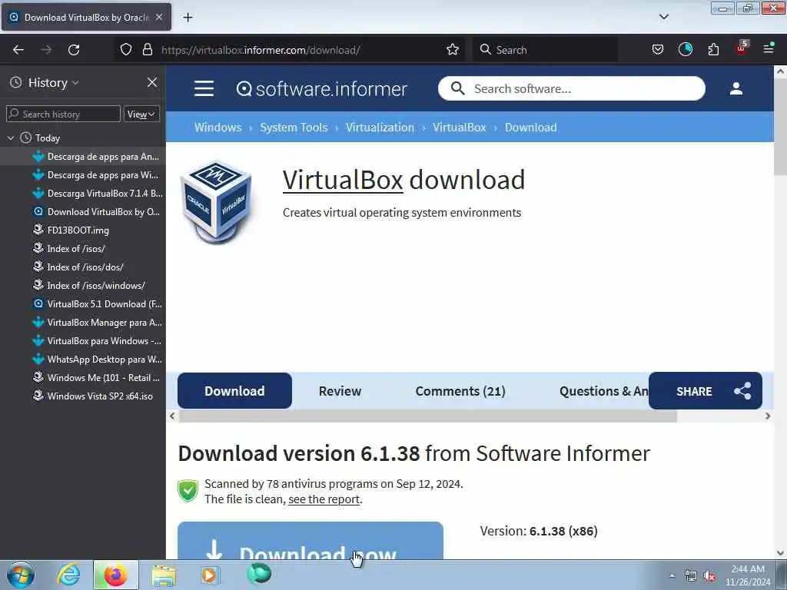Click the Search software field

tap(571, 89)
